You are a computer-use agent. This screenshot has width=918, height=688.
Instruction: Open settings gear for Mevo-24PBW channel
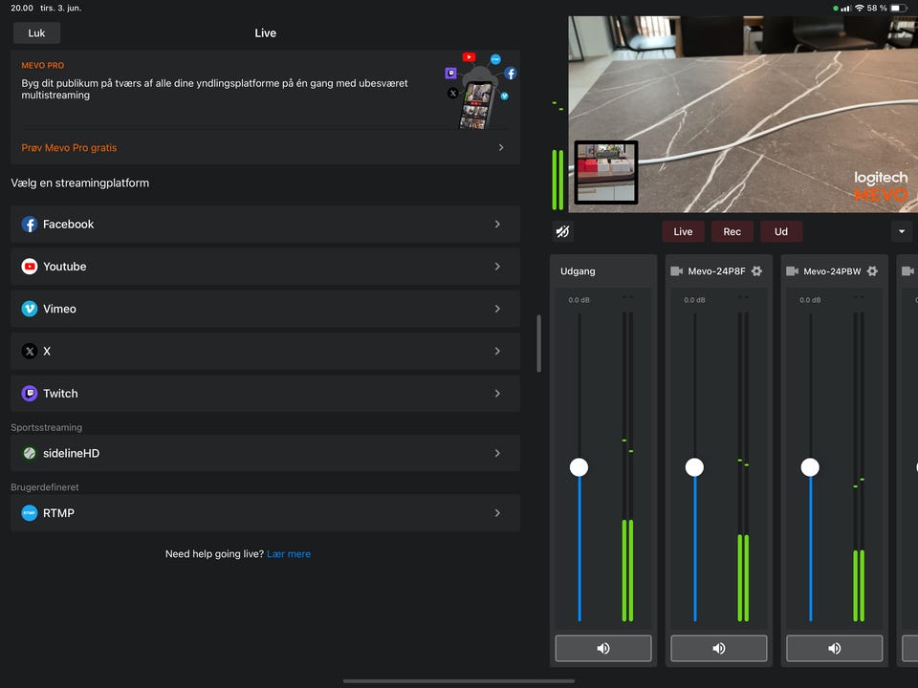tap(872, 271)
